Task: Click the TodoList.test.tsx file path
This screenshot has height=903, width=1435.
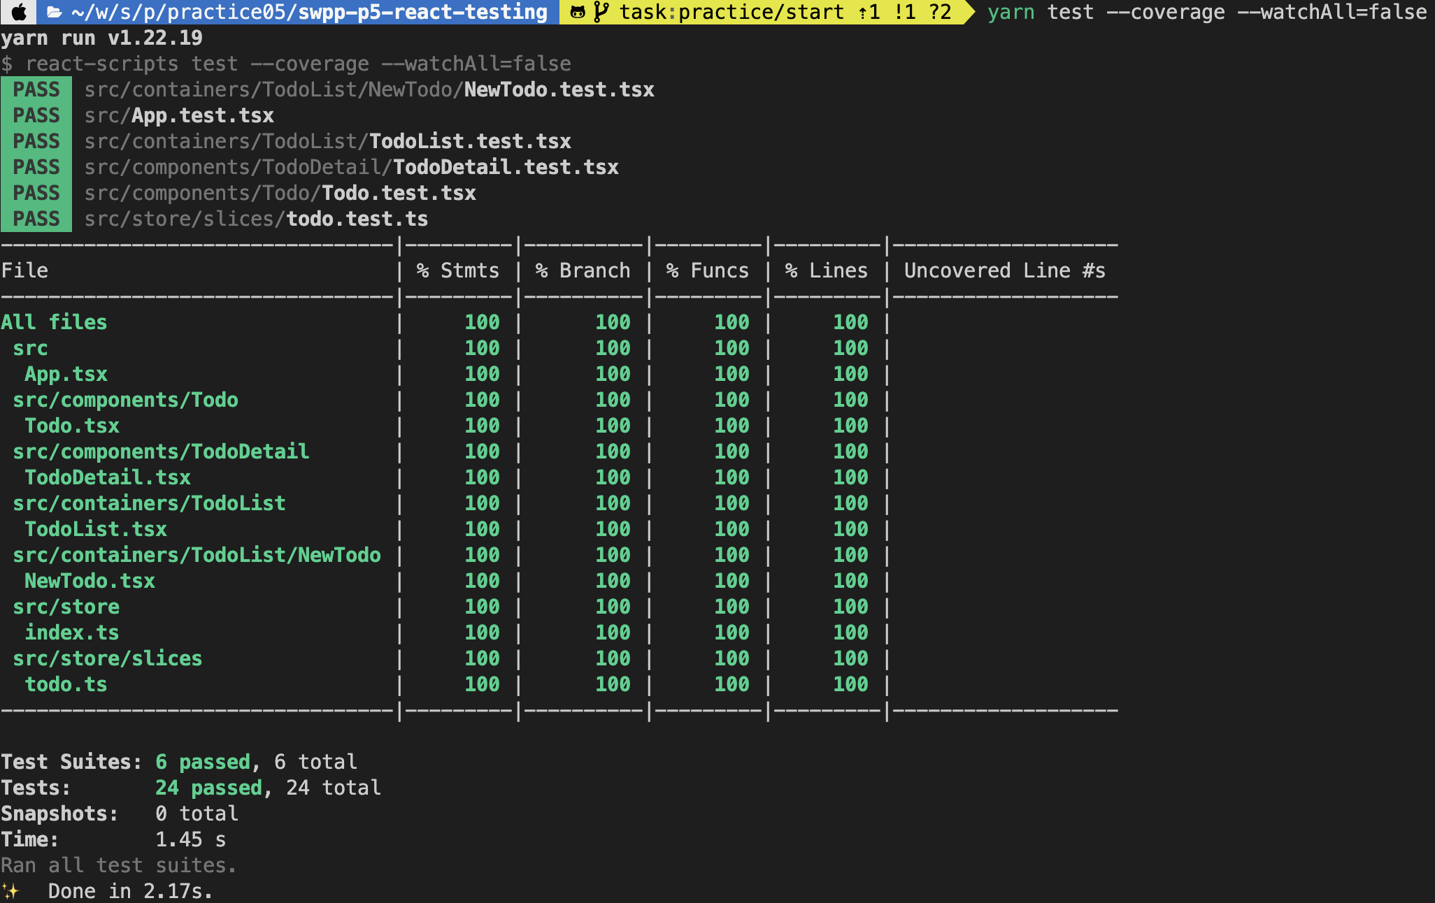Action: coord(327,141)
